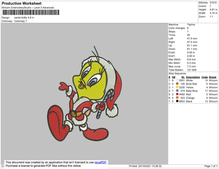
Task: Click the 'Brand' column header
Action: click(212, 77)
